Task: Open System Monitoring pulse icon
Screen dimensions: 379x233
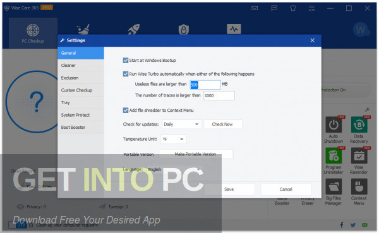Action: coord(234,29)
